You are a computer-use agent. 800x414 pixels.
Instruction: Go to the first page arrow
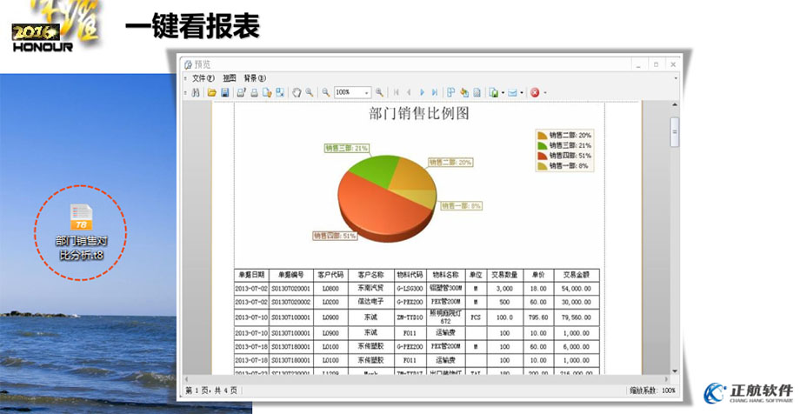coord(397,92)
